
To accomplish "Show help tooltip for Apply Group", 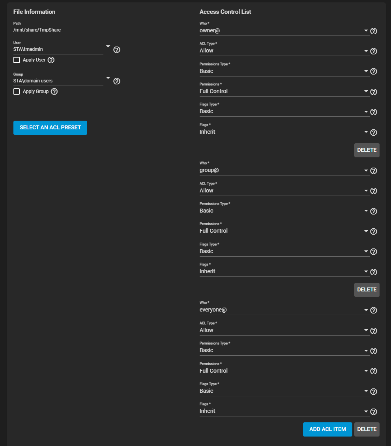I will pos(54,91).
